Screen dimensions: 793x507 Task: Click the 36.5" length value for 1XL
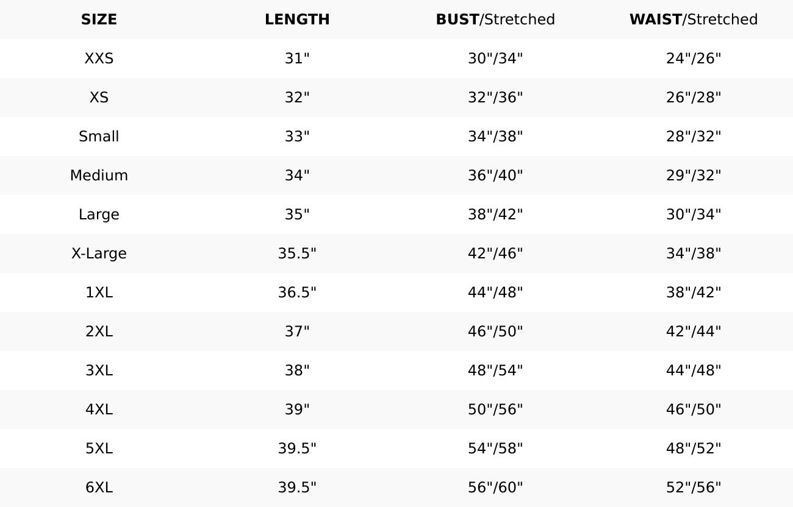[x=297, y=292]
